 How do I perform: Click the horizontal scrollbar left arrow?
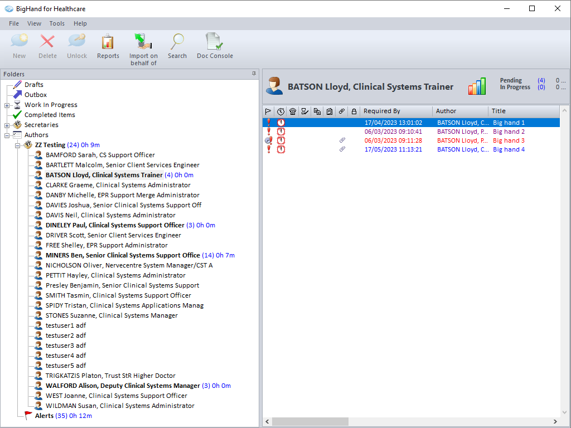click(267, 421)
